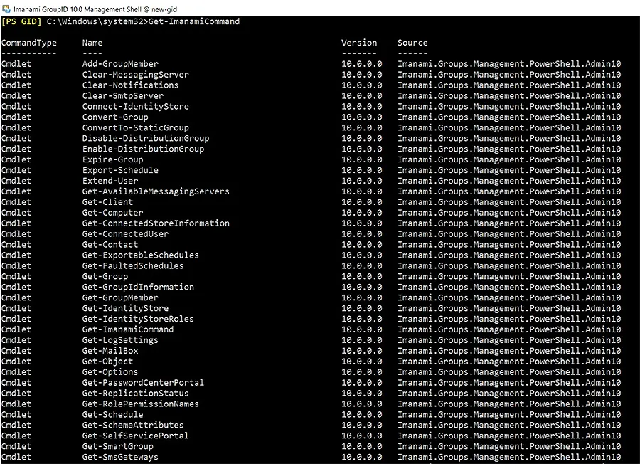This screenshot has width=640, height=464.
Task: Select the 'Add-GroupMember' cmdlet name
Action: tap(120, 64)
